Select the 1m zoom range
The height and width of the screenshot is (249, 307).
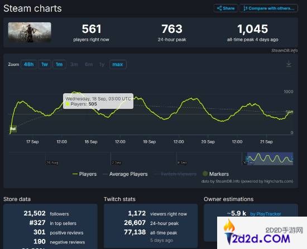(59, 64)
